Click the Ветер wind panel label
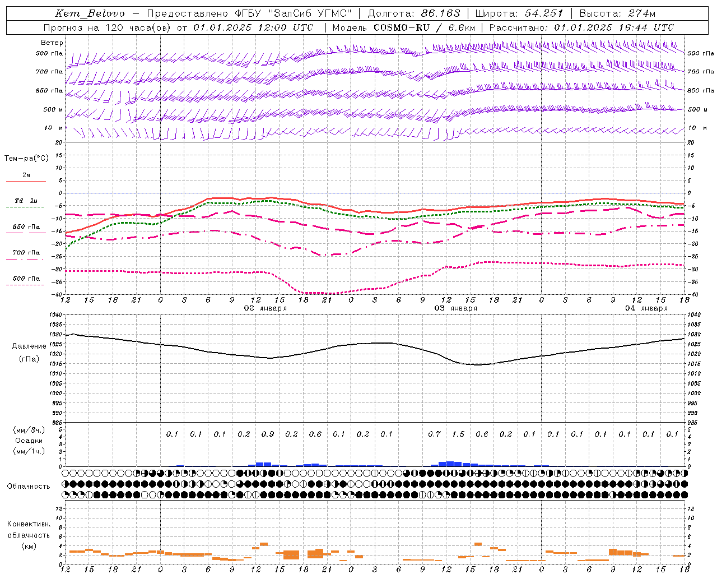The height and width of the screenshot is (574, 717). [x=52, y=43]
